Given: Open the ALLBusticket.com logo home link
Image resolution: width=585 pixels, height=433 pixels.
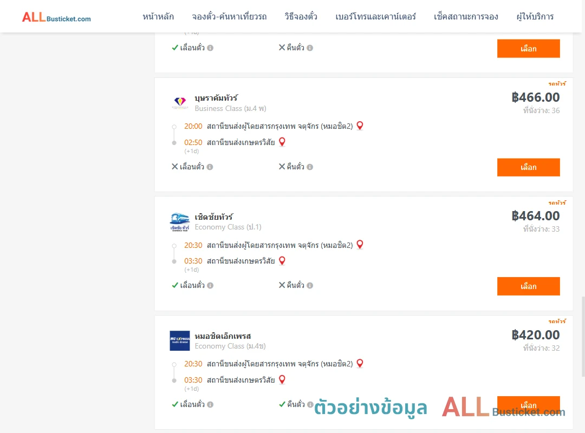Looking at the screenshot, I should pyautogui.click(x=56, y=17).
